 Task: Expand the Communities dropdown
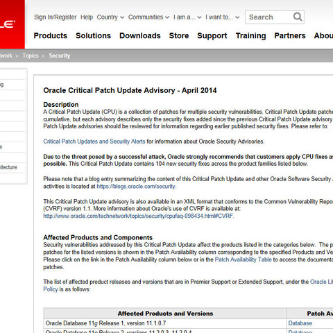click(148, 17)
